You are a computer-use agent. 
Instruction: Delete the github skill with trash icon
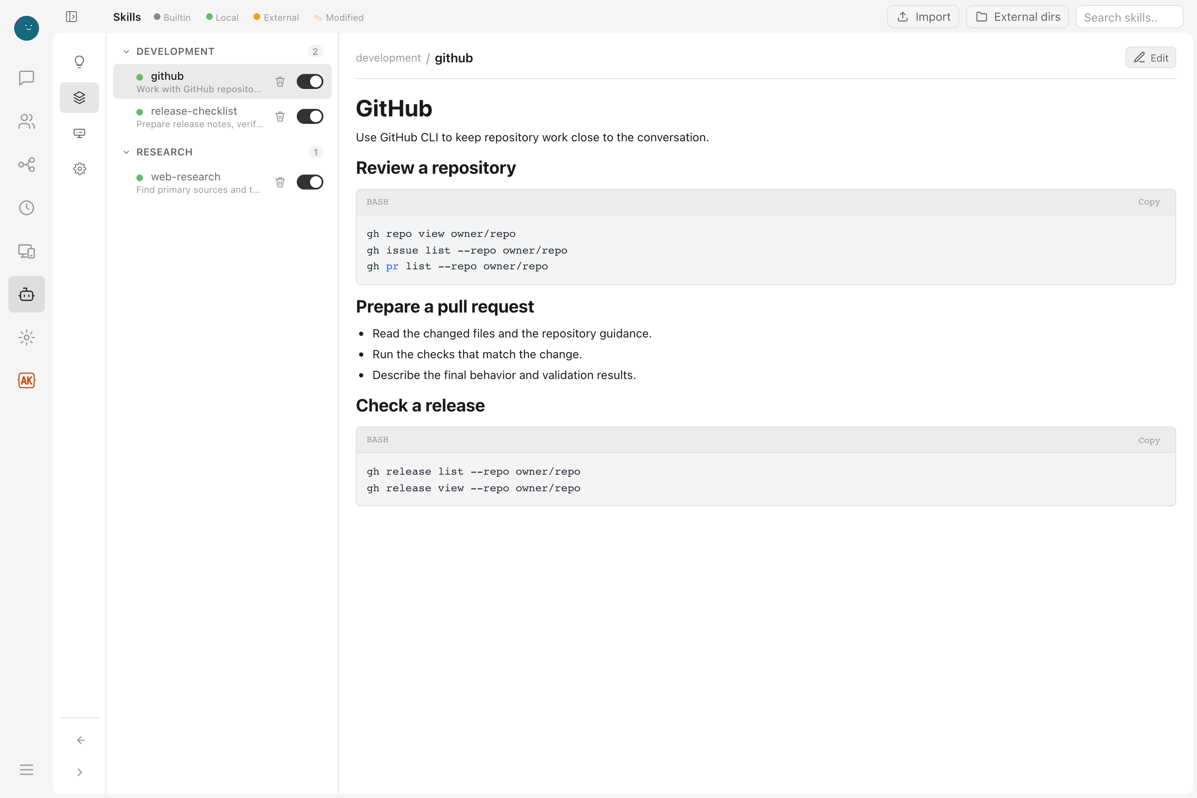pos(280,81)
